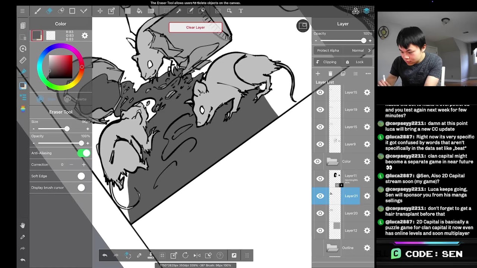Image resolution: width=477 pixels, height=268 pixels.
Task: Select the Divide panel tool
Action: (x=218, y=11)
